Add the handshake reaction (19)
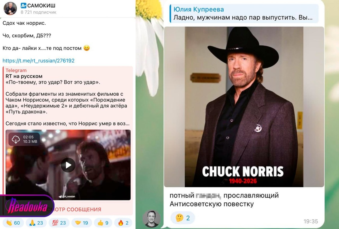This screenshot has width=339, height=229. tap(82, 223)
